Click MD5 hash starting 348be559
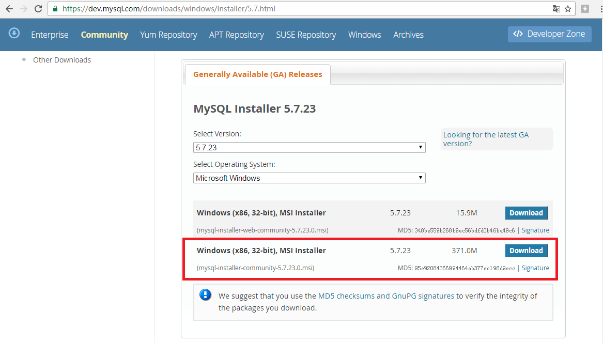Screen dimensions: 603x343 (465, 231)
